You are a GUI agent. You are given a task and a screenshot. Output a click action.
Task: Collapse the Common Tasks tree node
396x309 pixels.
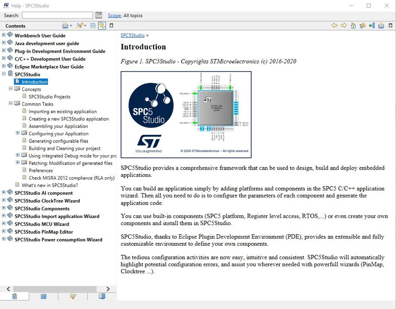tap(11, 103)
